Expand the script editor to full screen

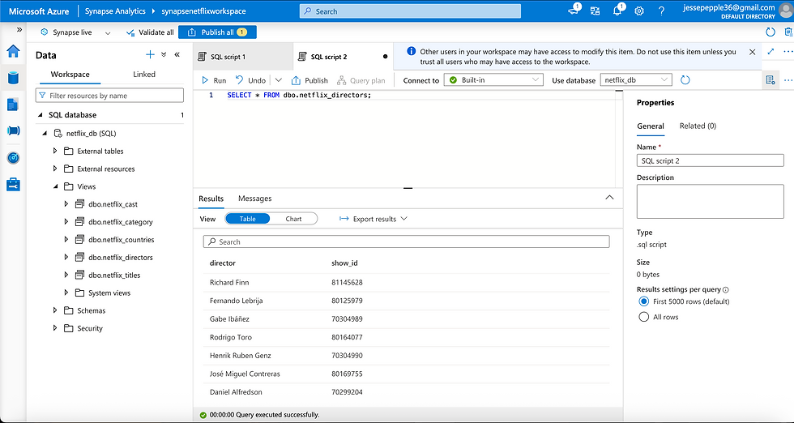771,52
